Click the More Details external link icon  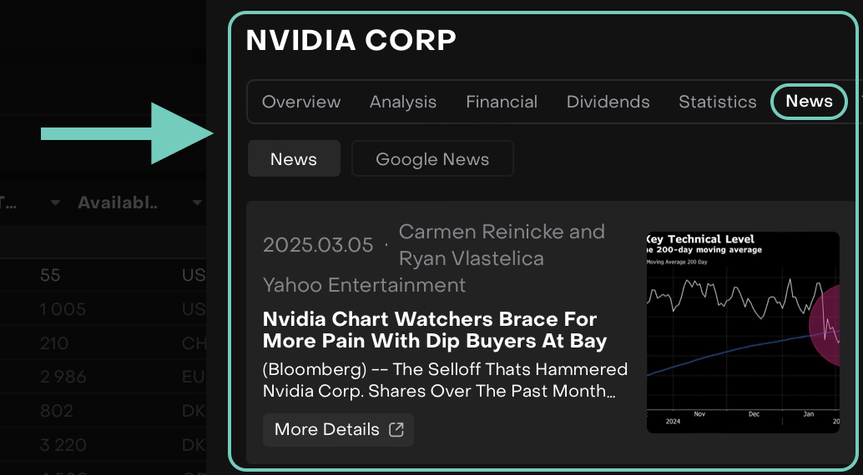point(396,429)
